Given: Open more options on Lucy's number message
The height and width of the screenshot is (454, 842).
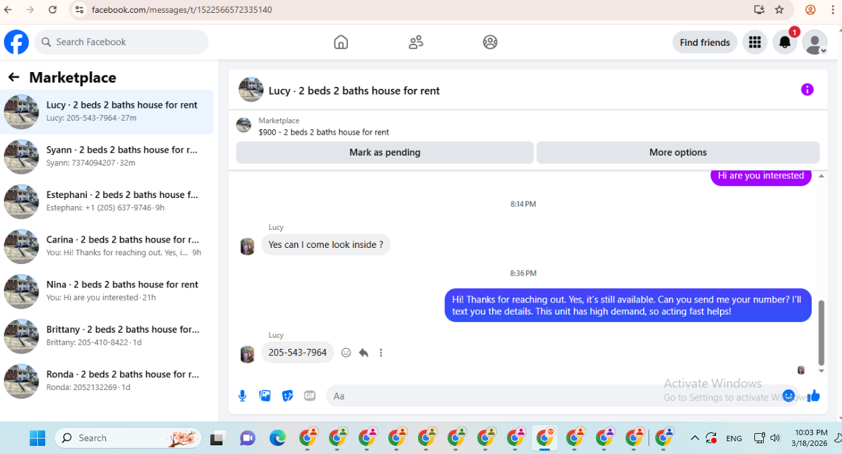Looking at the screenshot, I should click(381, 352).
